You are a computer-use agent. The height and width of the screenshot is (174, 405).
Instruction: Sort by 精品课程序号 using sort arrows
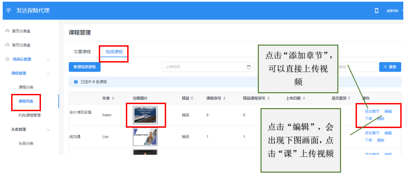pos(268,98)
